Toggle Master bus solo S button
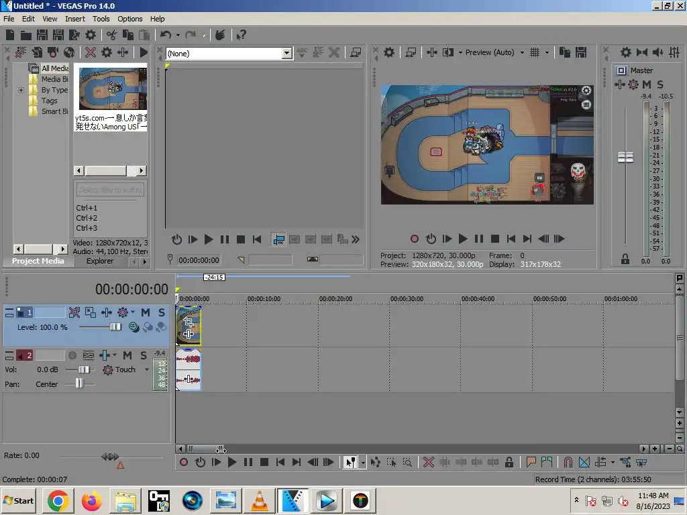This screenshot has width=687, height=515. (x=660, y=84)
